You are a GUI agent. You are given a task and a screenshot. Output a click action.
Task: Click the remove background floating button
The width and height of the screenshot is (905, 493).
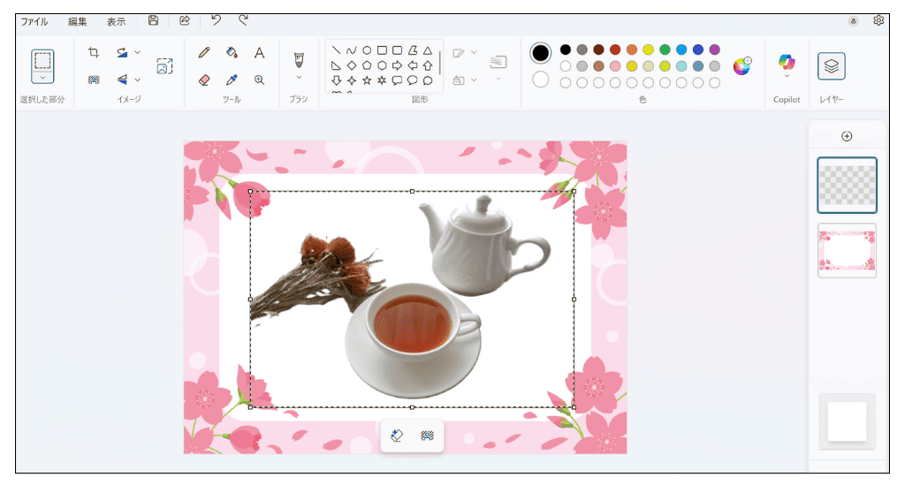(x=427, y=436)
